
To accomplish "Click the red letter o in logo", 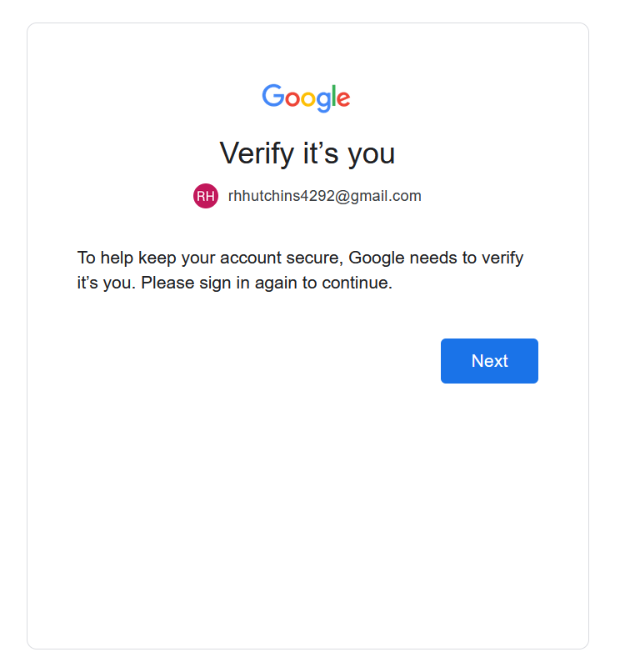I will [x=292, y=99].
